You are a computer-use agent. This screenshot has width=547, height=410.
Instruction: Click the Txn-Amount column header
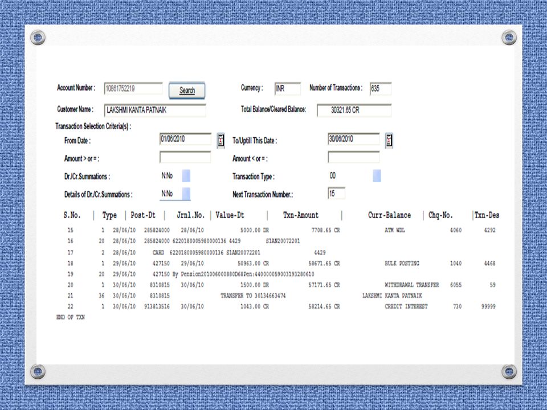pos(301,215)
